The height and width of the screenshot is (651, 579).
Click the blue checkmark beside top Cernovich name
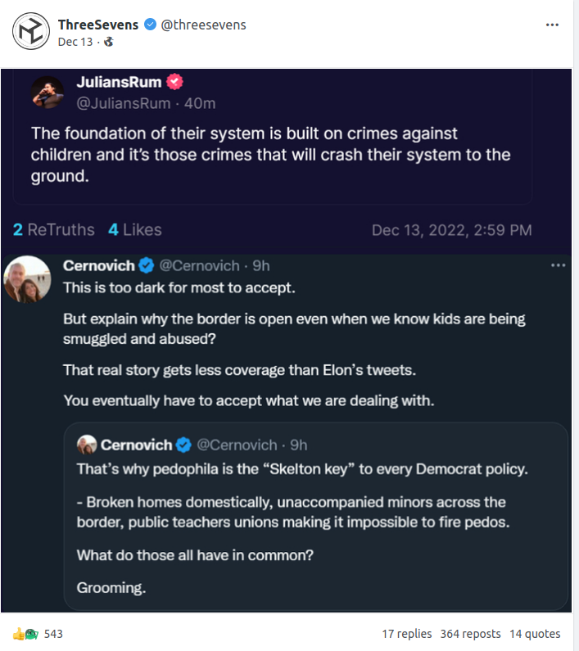(147, 265)
